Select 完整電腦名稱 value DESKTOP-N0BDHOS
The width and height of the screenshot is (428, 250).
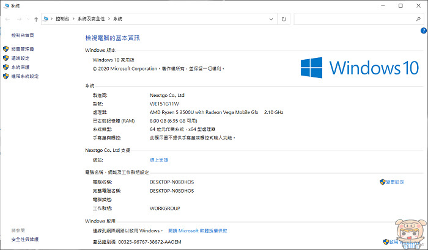coord(172,191)
